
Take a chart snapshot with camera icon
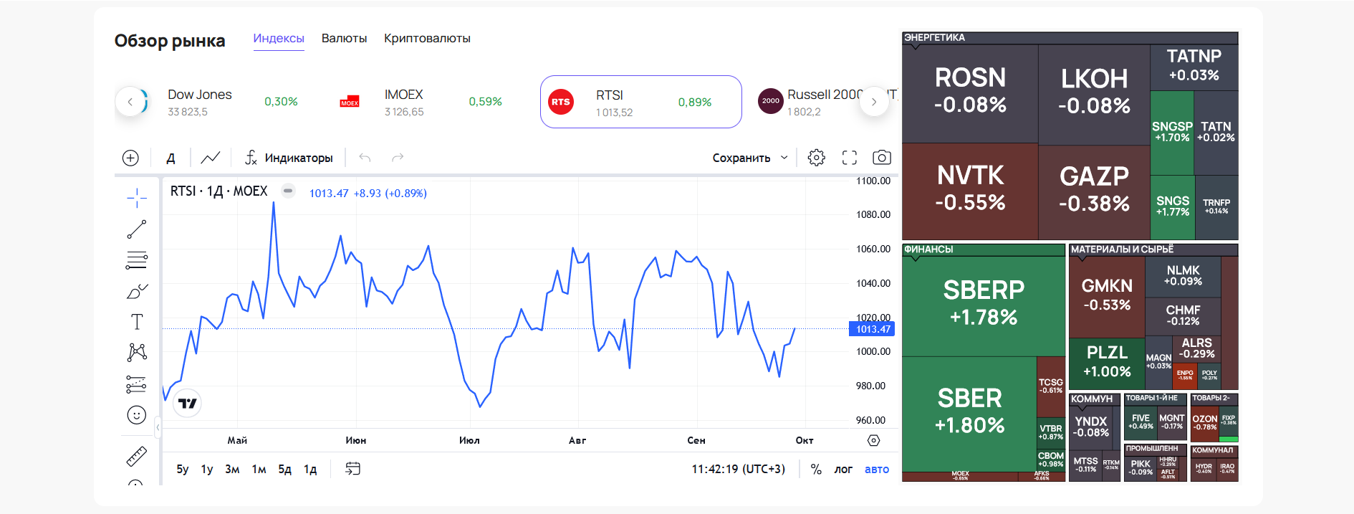(882, 158)
